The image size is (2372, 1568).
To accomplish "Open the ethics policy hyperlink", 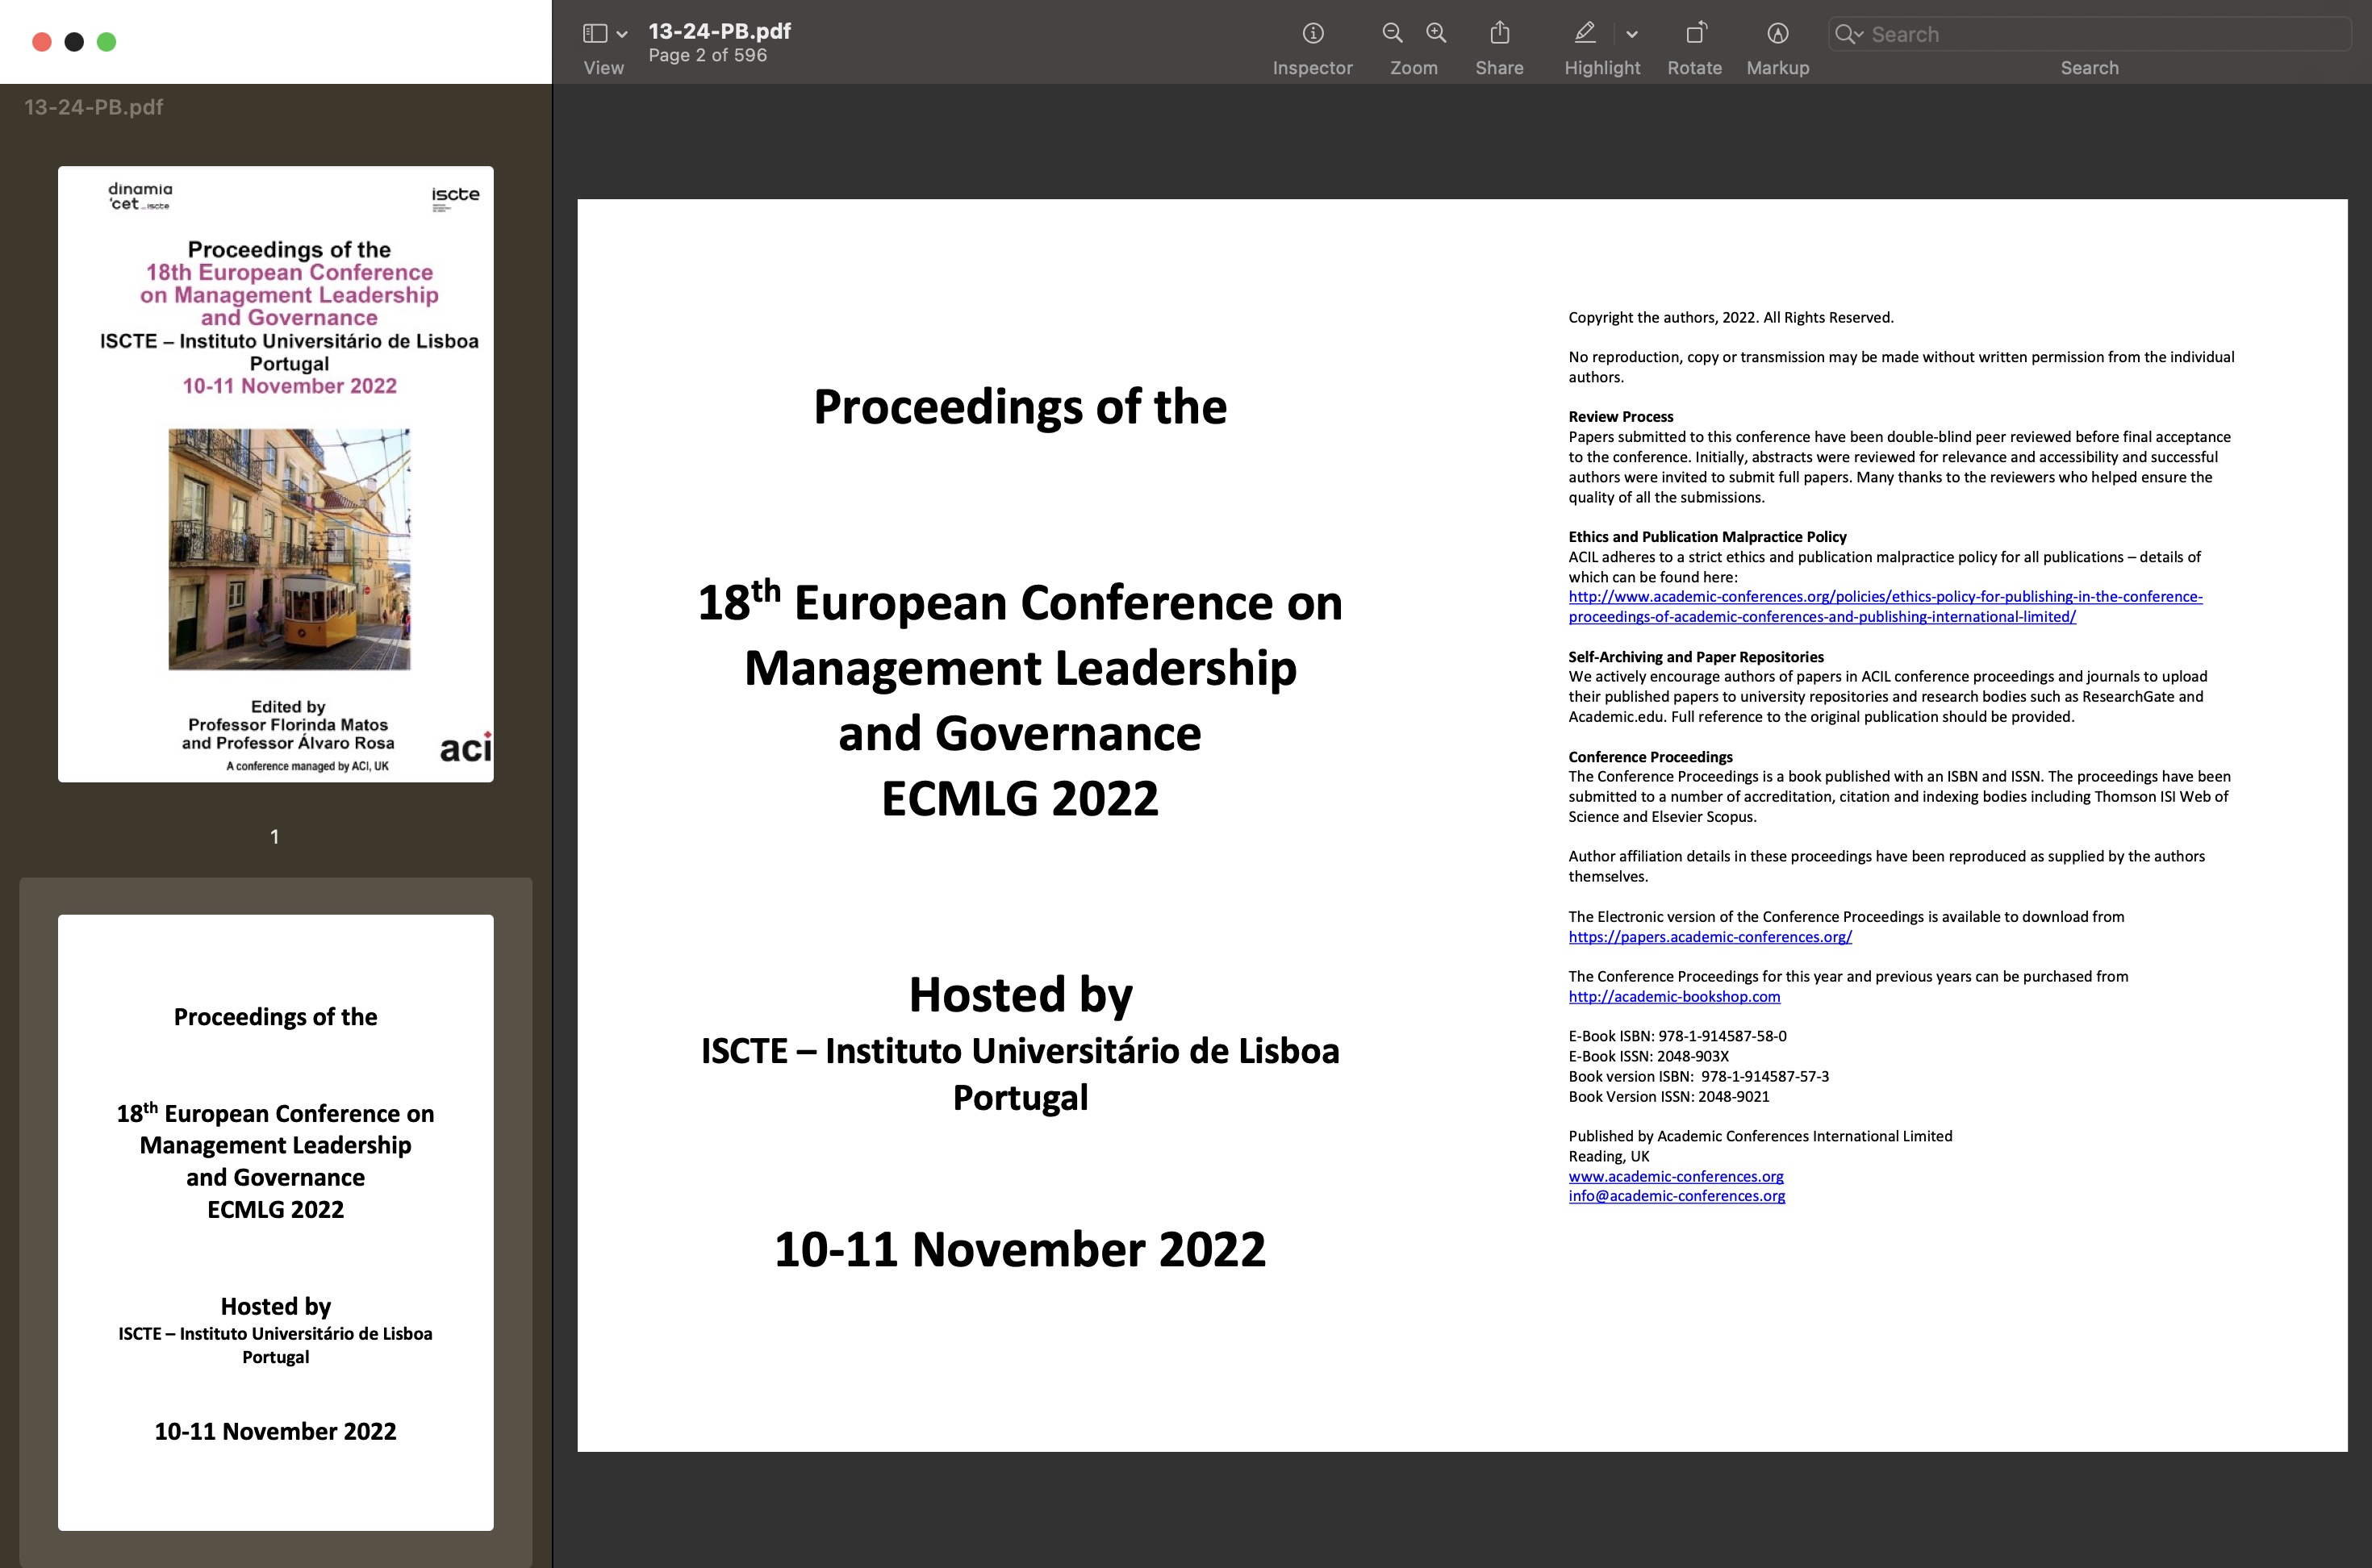I will click(1884, 597).
